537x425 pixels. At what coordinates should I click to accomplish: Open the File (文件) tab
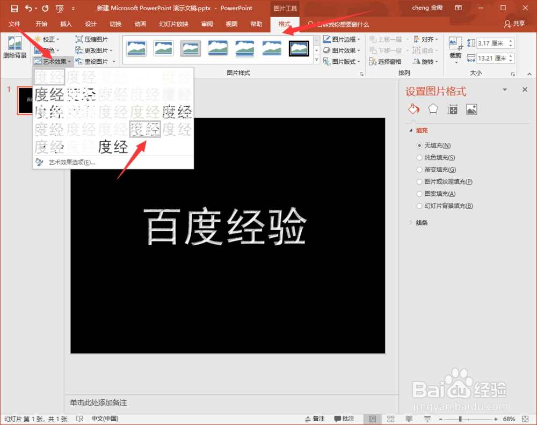point(14,24)
